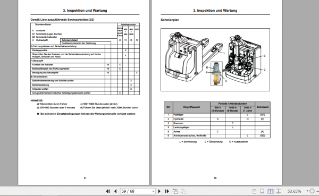Click the 'L = Schmierung' legend text
The height and width of the screenshot is (196, 319).
188,142
